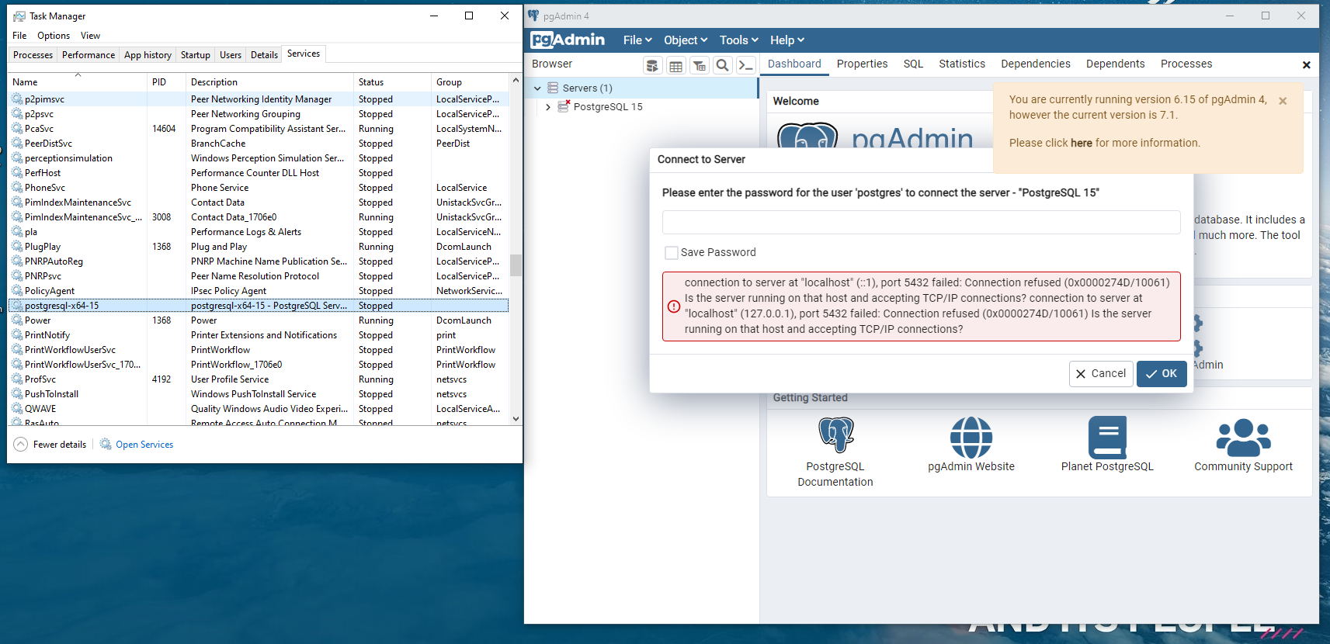
Task: Dismiss the pgAdmin version notification
Action: 1283,101
